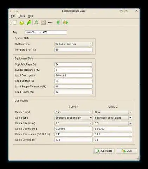Close the LibreEngineering Cable window
The width and height of the screenshot is (148, 169).
(136, 11)
